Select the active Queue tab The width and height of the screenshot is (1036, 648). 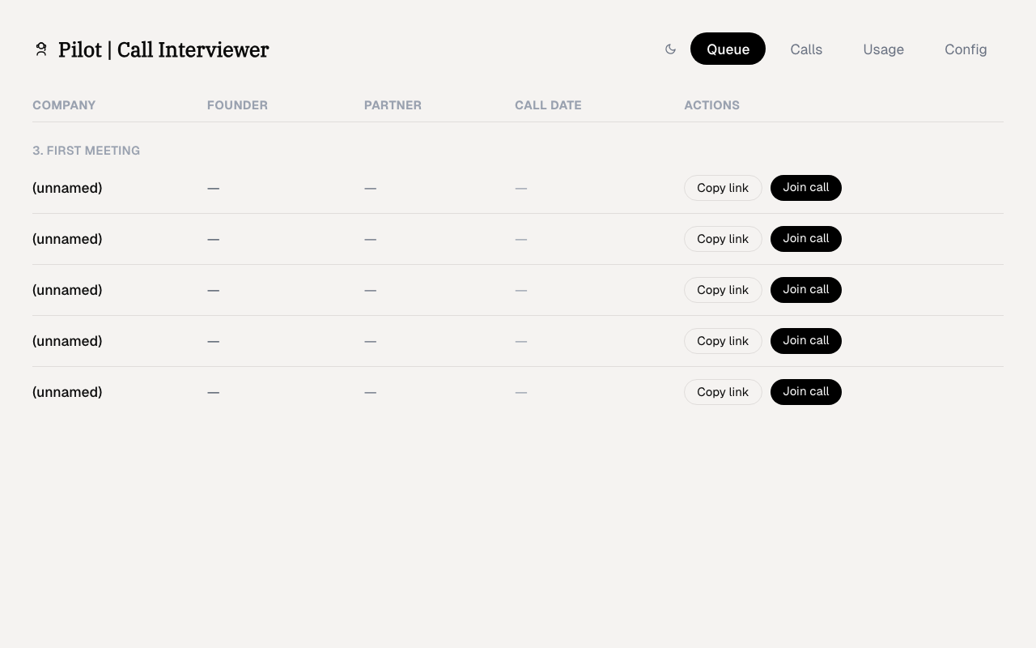click(x=728, y=49)
